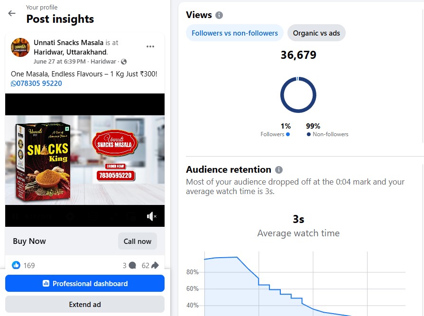Viewport: 424px width, 316px height.
Task: Click the views donut chart
Action: [x=298, y=95]
